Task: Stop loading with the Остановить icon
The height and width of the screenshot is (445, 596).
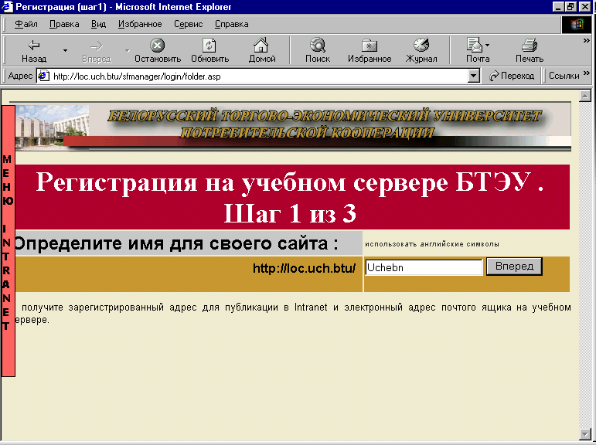Action: point(158,50)
